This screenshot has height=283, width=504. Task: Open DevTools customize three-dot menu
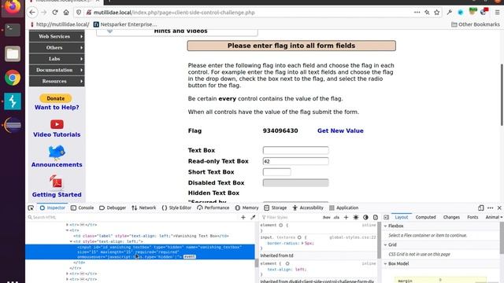pos(490,208)
